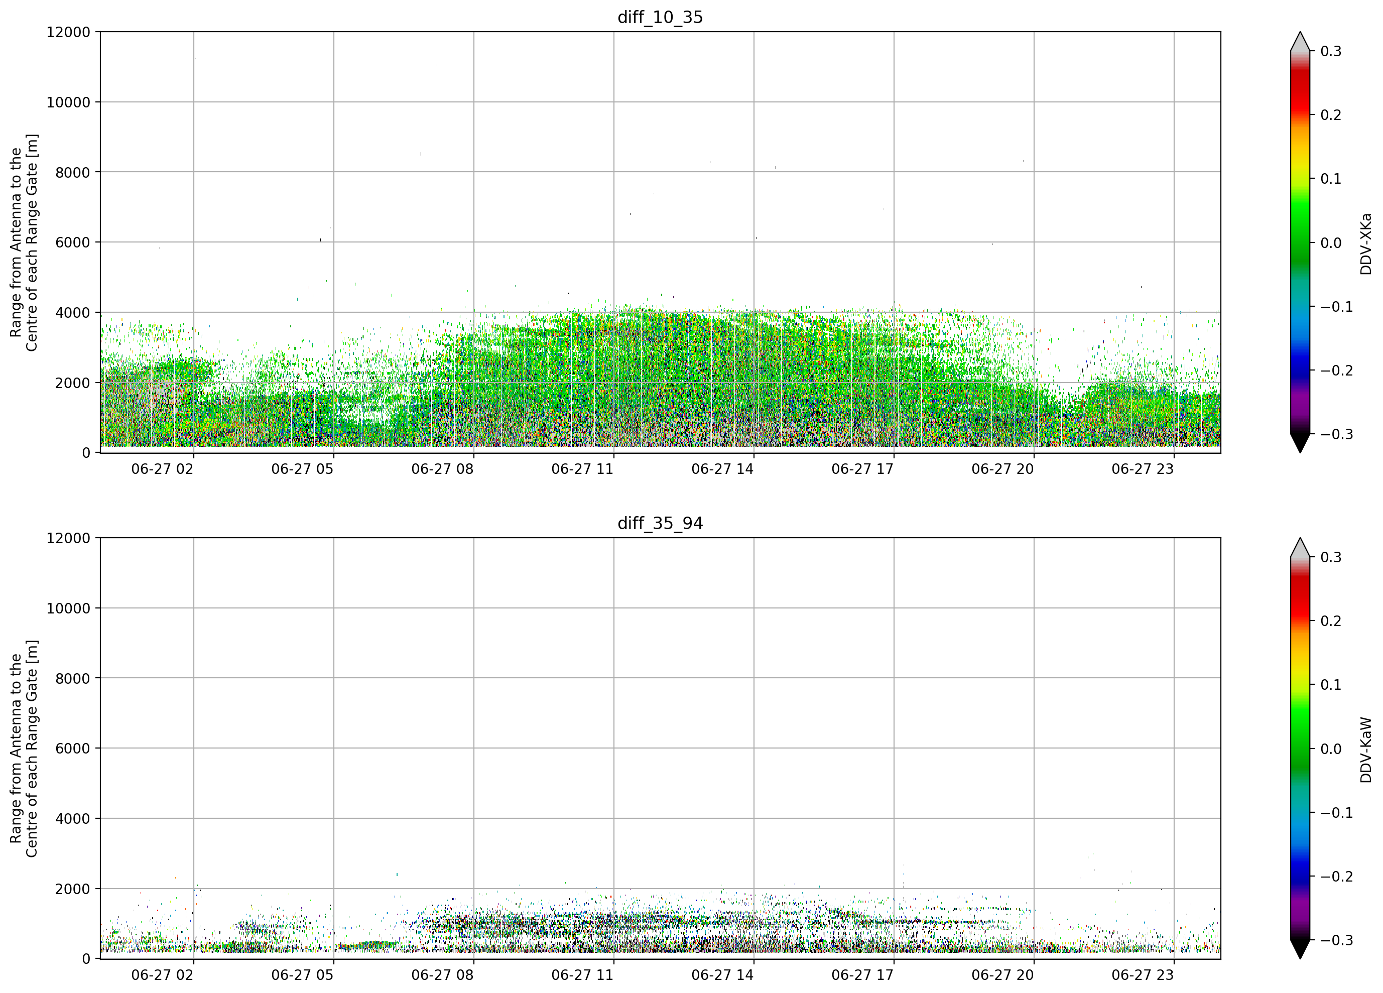This screenshot has width=1383, height=993.
Task: Click the DDV-KaW colorbar gradient
Action: click(1300, 749)
